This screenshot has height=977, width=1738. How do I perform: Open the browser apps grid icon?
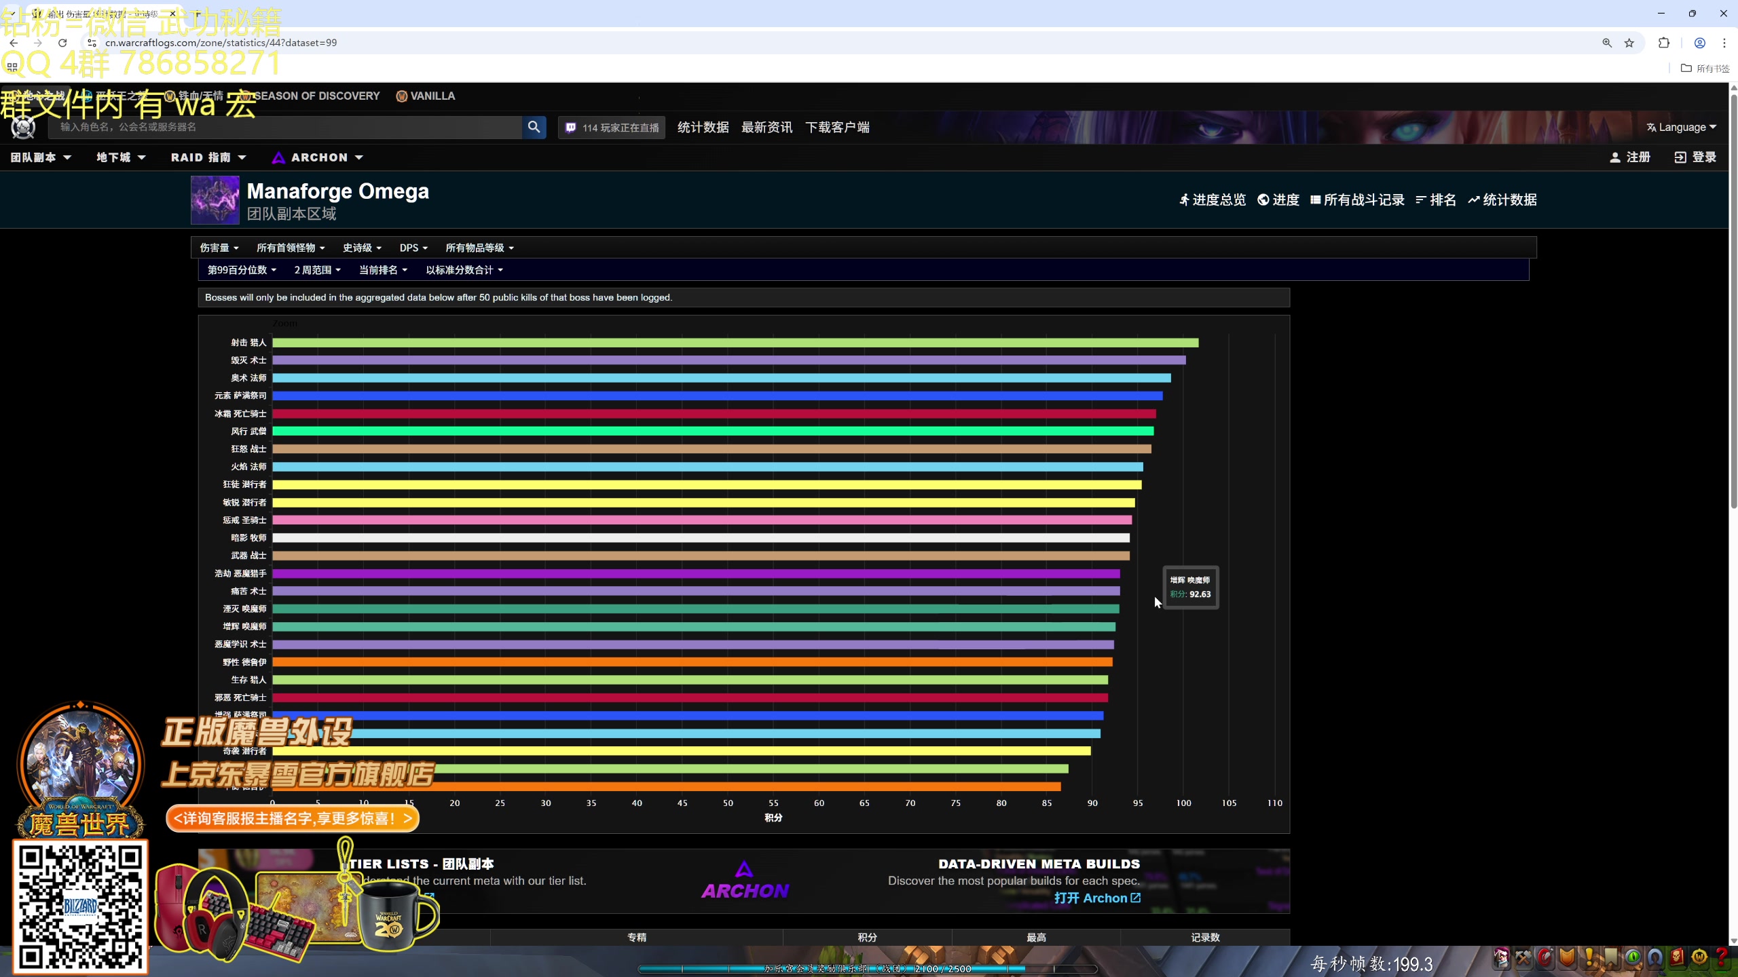pos(12,68)
